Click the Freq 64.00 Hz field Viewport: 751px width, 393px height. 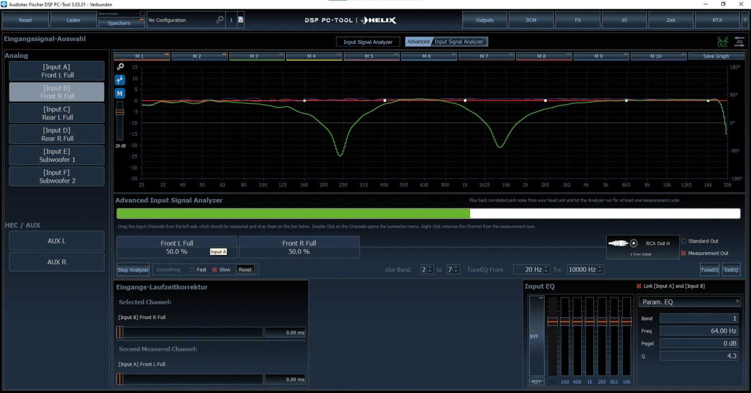pos(699,331)
